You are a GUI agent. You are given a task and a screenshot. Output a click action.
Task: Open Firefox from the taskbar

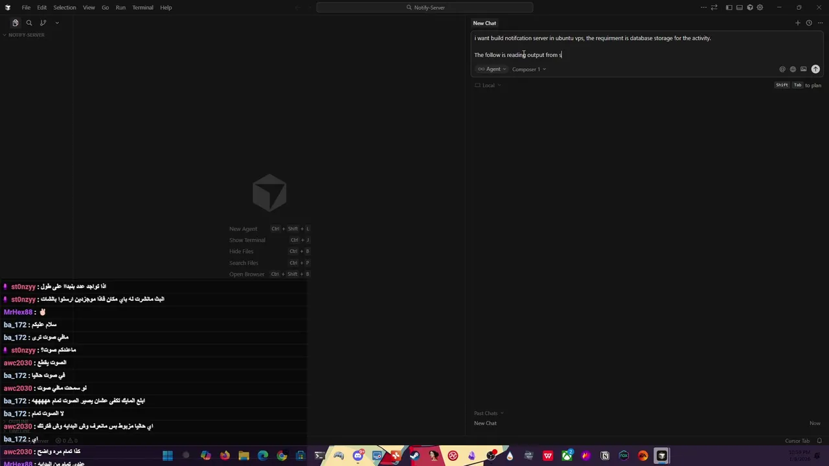pyautogui.click(x=225, y=456)
